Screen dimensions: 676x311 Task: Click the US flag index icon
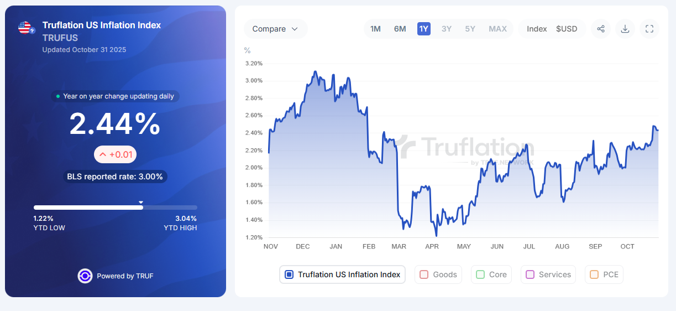(x=25, y=28)
